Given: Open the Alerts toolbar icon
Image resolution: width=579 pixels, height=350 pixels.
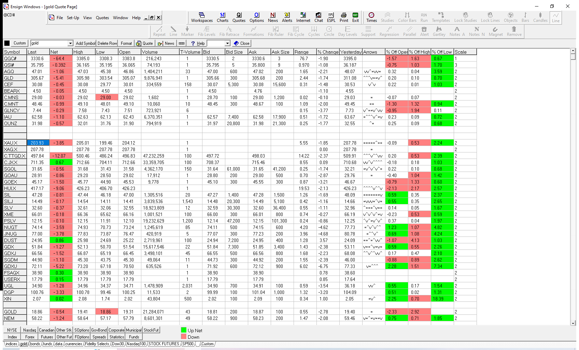Looking at the screenshot, I should 287,17.
